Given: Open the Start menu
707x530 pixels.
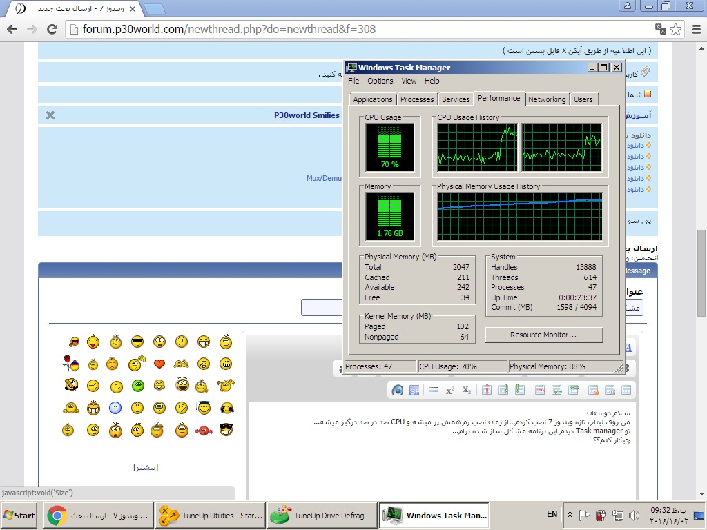Looking at the screenshot, I should click(x=19, y=515).
